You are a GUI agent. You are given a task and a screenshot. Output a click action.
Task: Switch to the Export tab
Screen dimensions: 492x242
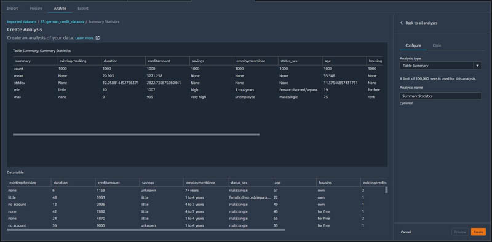click(83, 9)
